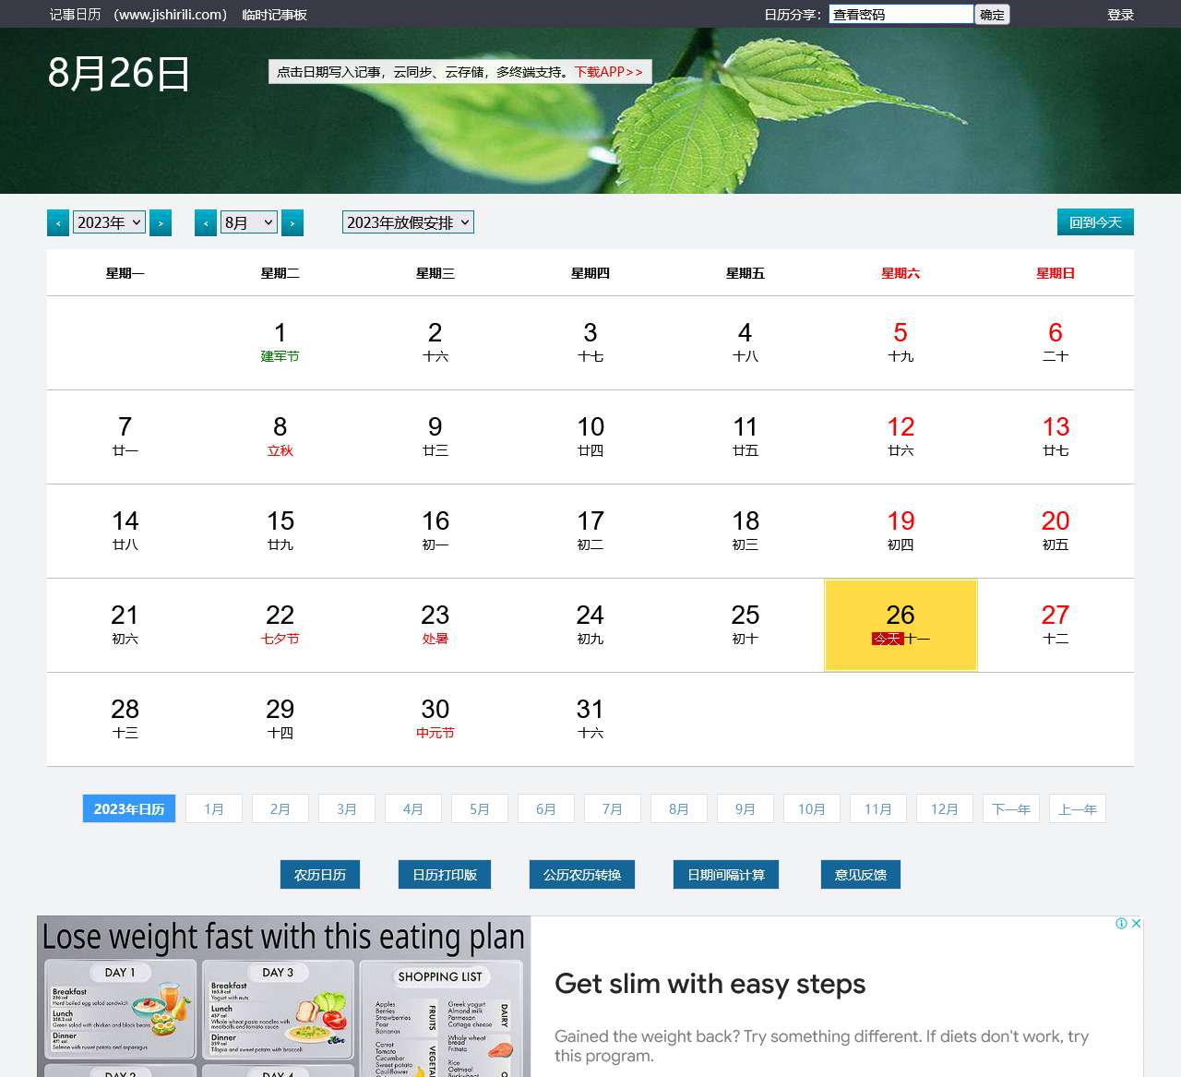Screen dimensions: 1181x1077
Task: Confirm the share password with 确定
Action: click(x=993, y=15)
